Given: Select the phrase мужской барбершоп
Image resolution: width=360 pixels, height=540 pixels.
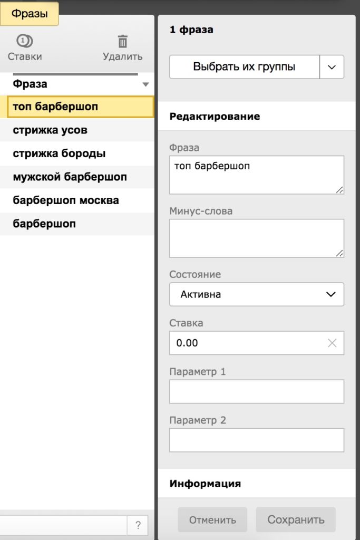Looking at the screenshot, I should pyautogui.click(x=63, y=177).
